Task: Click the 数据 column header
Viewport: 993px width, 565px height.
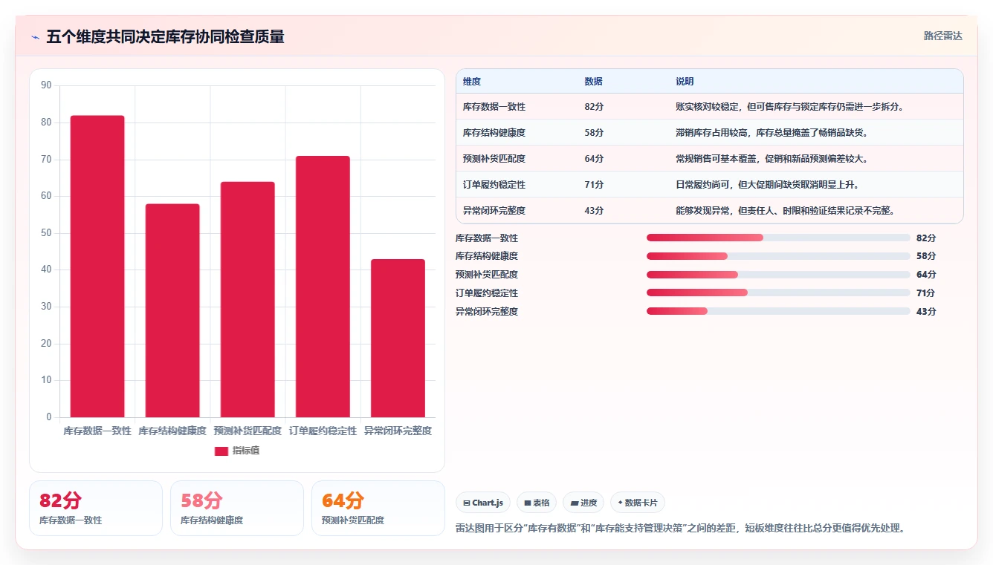Action: [593, 82]
